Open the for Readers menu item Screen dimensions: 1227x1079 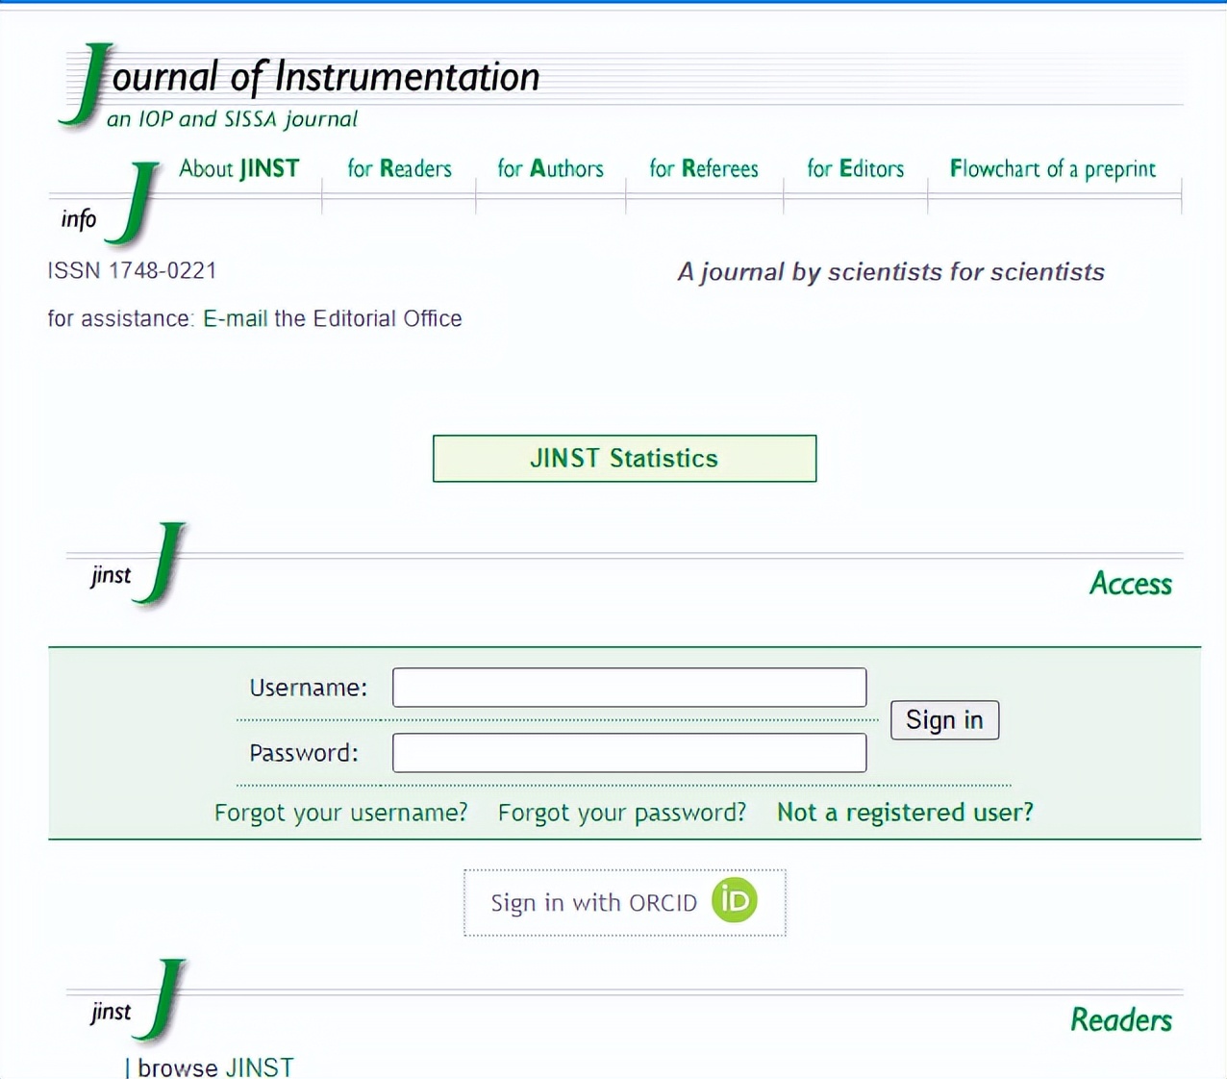tap(399, 169)
